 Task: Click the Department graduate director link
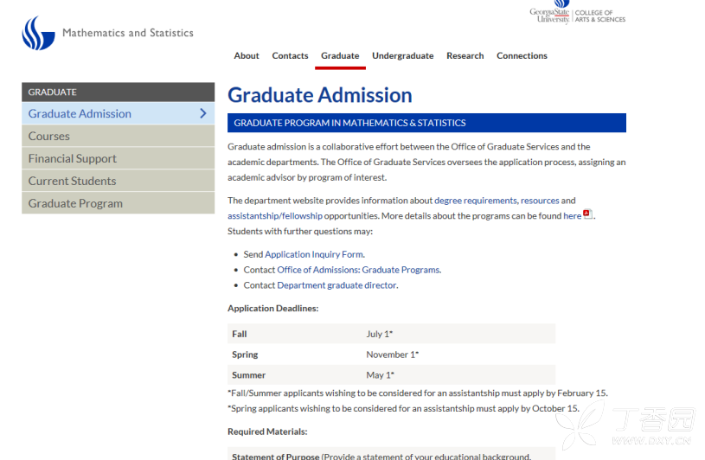336,285
